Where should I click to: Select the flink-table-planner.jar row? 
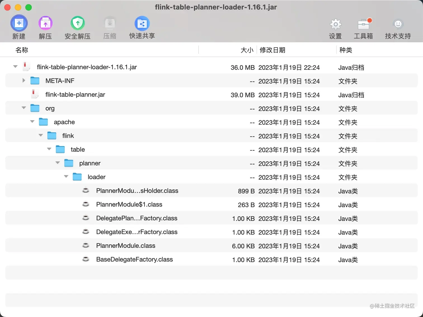(x=75, y=94)
